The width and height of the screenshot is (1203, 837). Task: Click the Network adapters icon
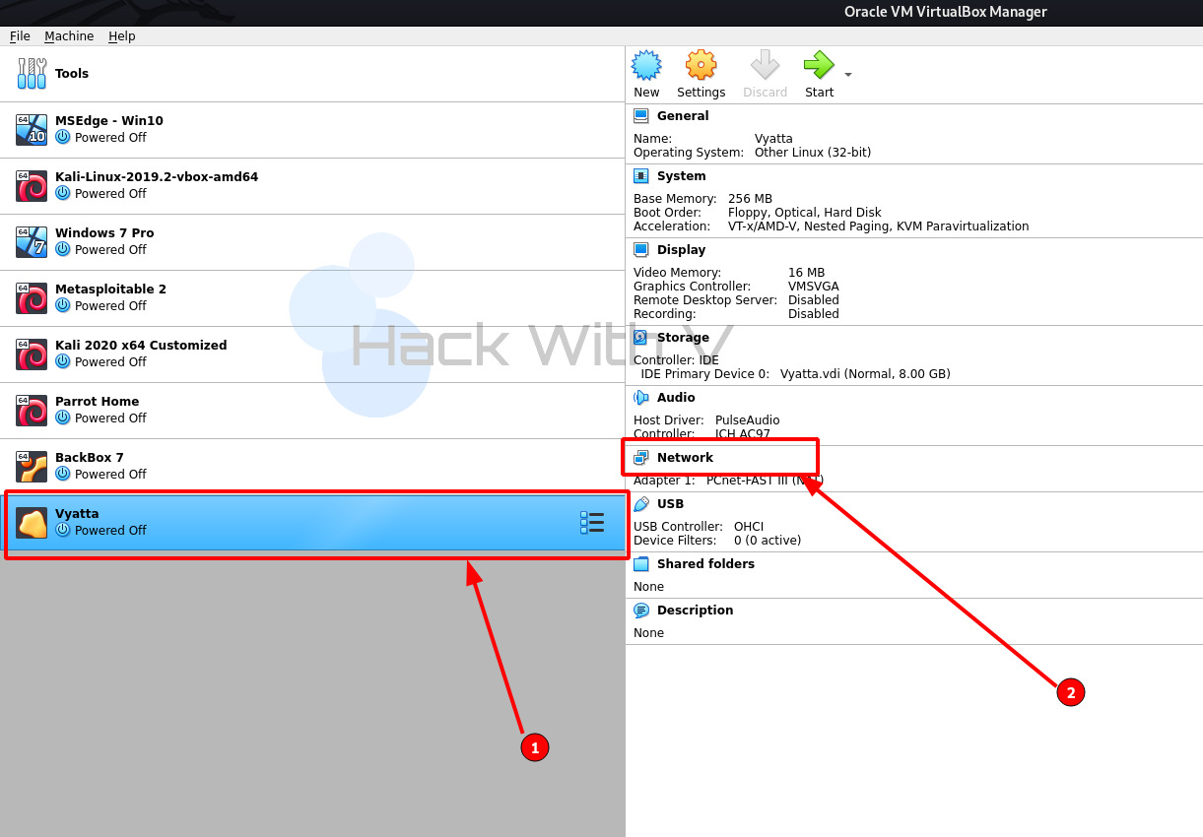[641, 458]
